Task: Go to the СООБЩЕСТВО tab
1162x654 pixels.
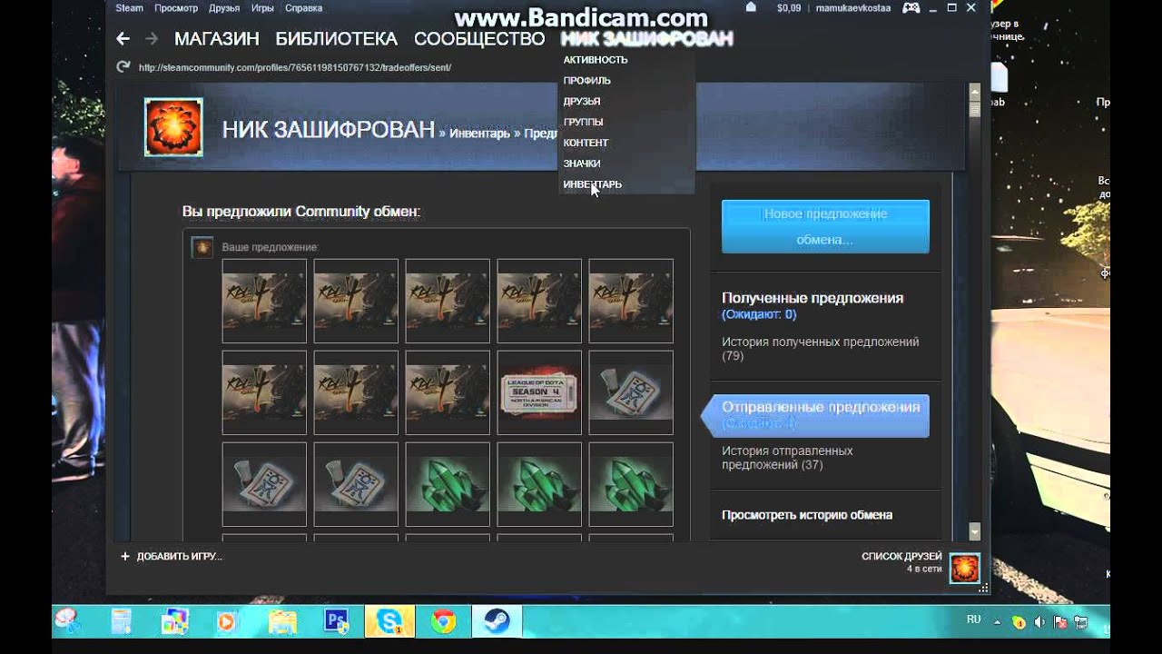Action: [479, 39]
